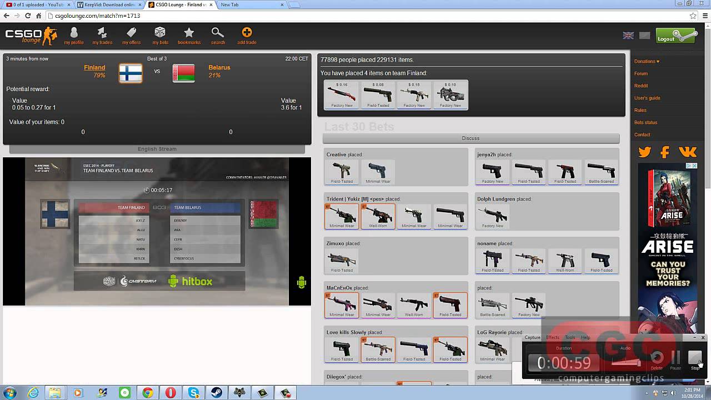
Task: Open the VK social icon
Action: [x=687, y=152]
